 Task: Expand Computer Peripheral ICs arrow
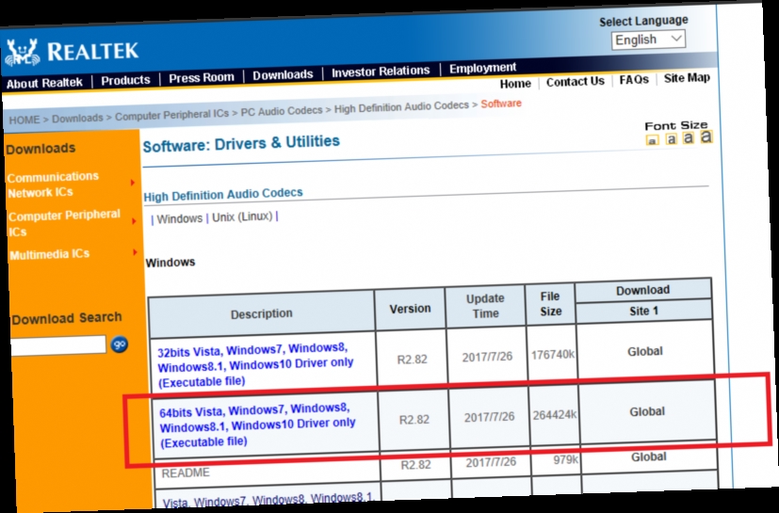point(134,220)
